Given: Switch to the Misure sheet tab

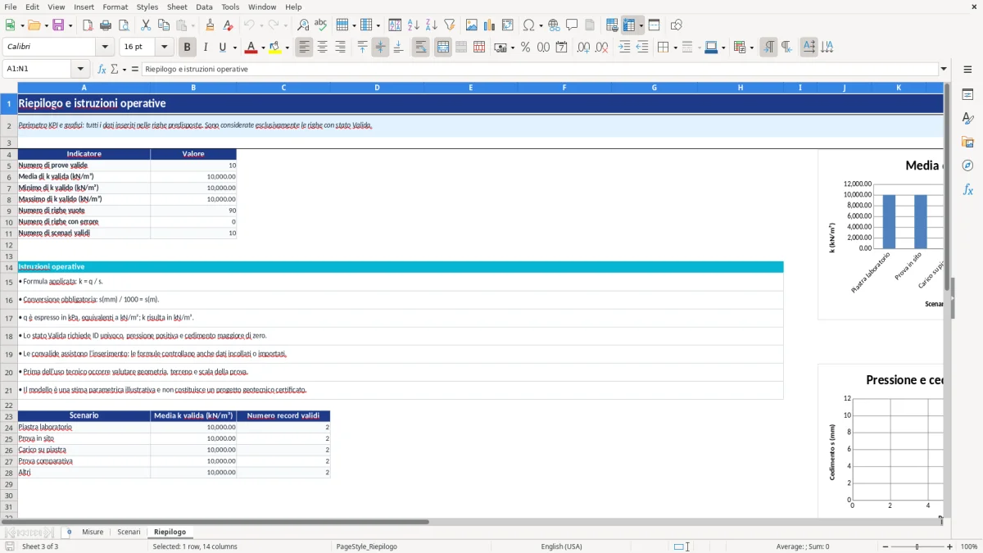Looking at the screenshot, I should (x=93, y=533).
